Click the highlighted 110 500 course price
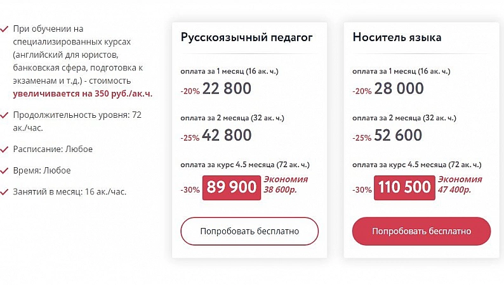This screenshot has height=285, width=504. [x=404, y=187]
